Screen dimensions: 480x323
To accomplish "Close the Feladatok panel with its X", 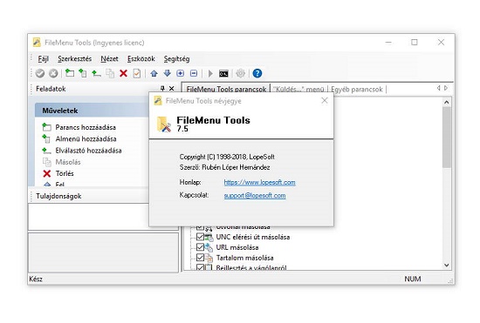I will tap(171, 89).
